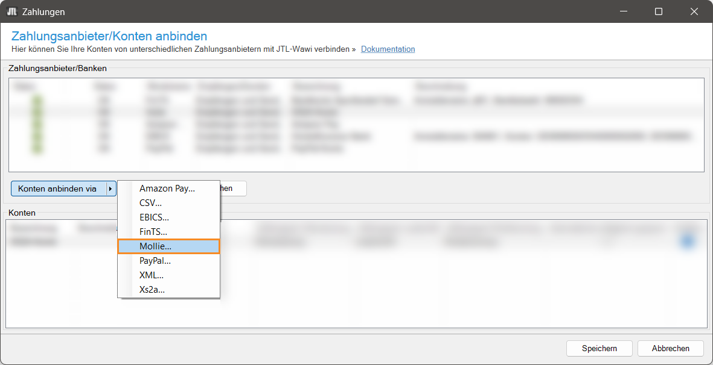
Task: Select PayPal... in the dropdown menu
Action: click(155, 261)
